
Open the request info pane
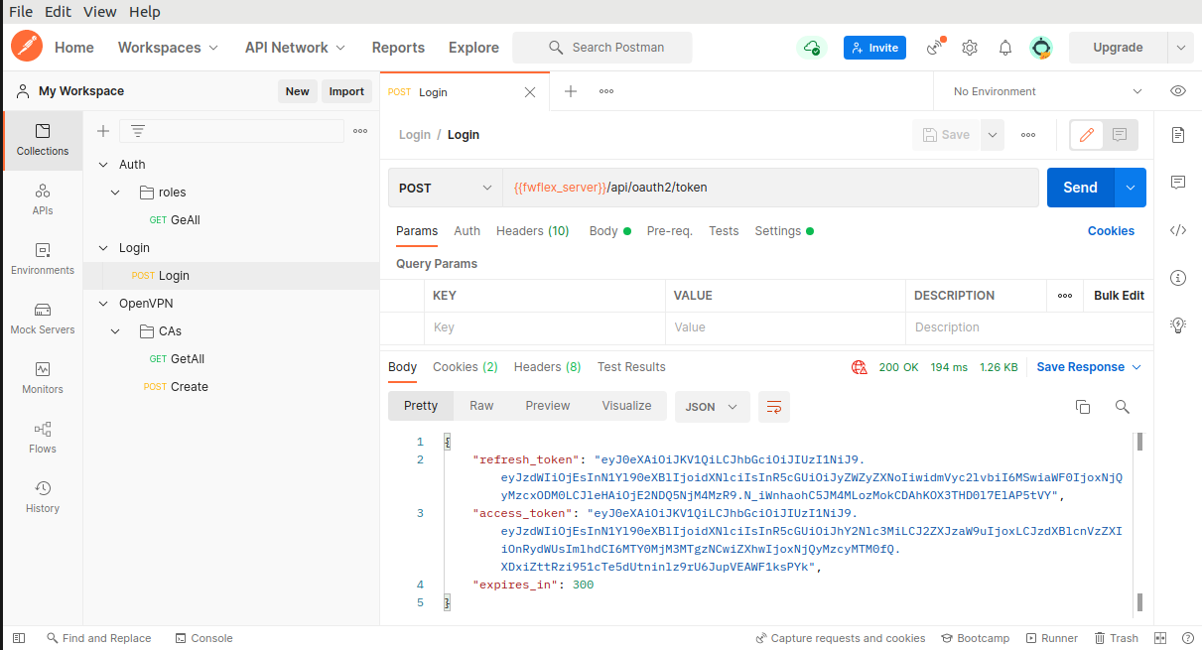[x=1178, y=278]
